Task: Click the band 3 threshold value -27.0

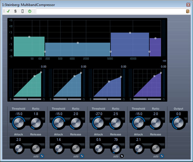Action: coord(98,114)
